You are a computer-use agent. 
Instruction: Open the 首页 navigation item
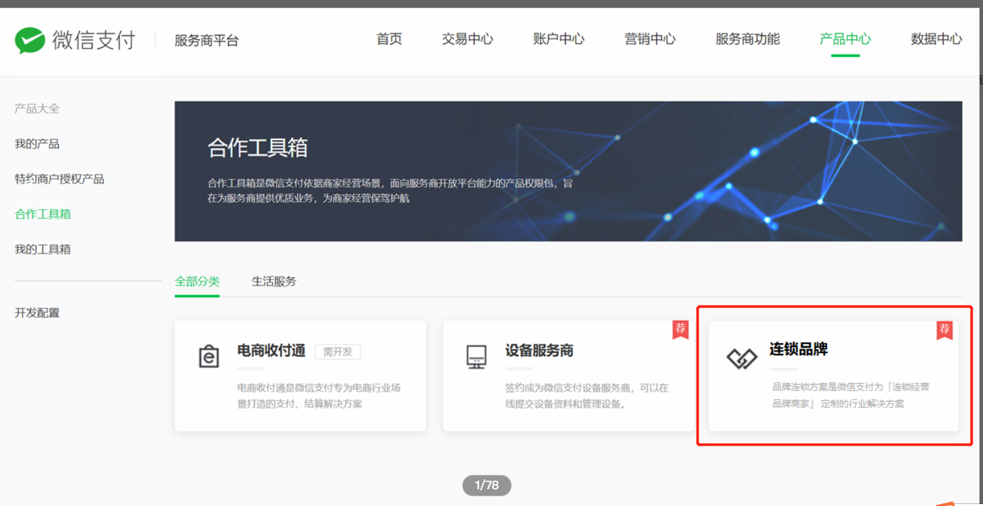point(390,39)
